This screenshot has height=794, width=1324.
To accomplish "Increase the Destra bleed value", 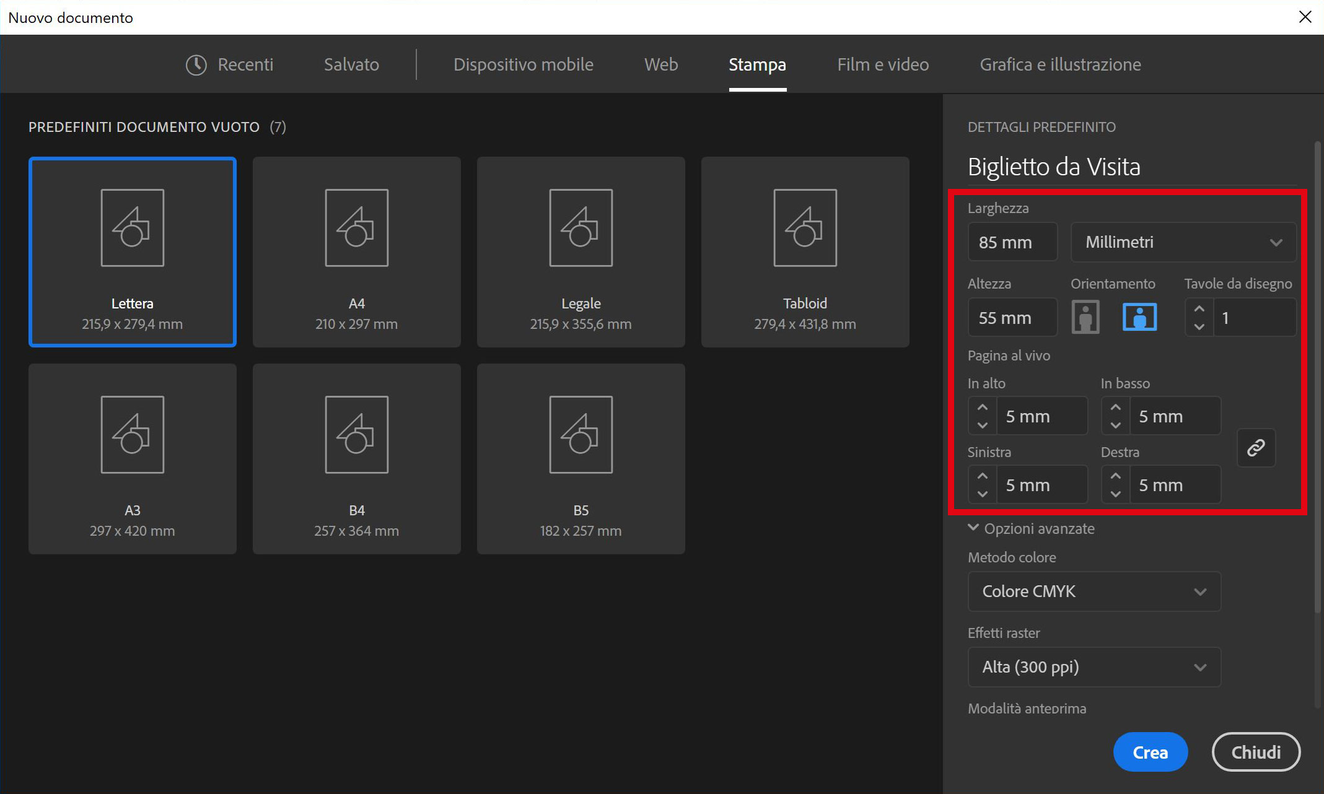I will (x=1116, y=476).
